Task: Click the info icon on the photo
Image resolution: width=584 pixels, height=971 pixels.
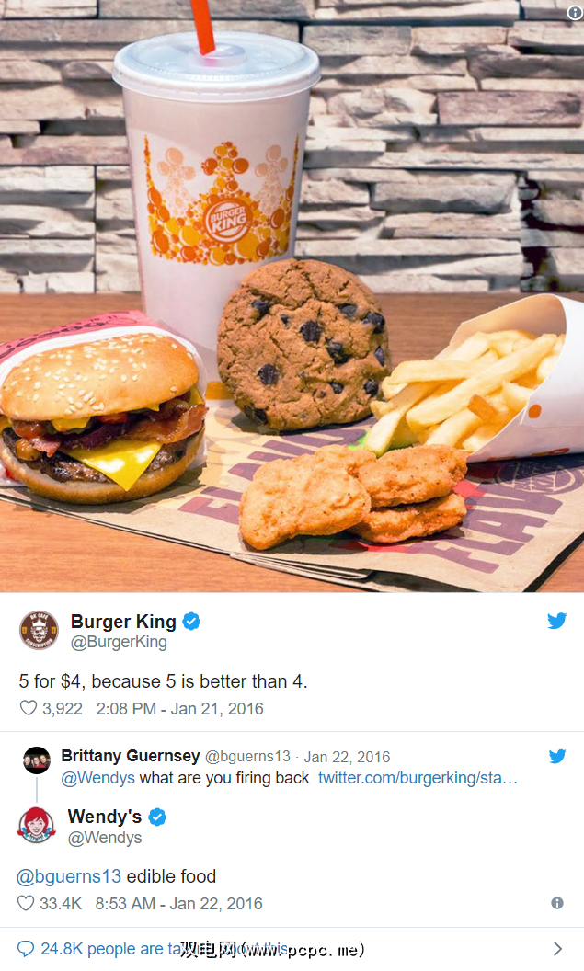Action: click(x=575, y=13)
